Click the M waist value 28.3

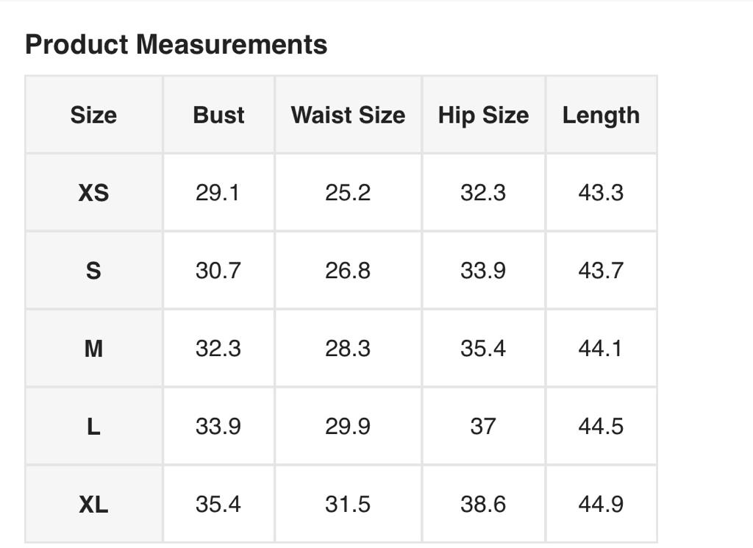click(x=348, y=349)
